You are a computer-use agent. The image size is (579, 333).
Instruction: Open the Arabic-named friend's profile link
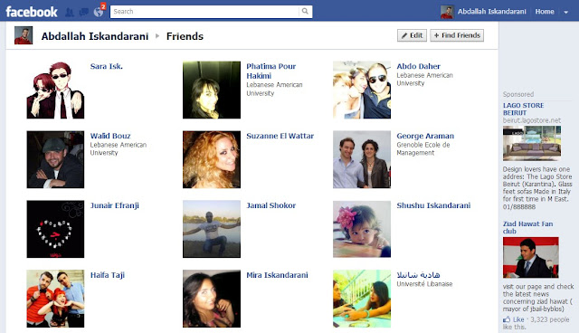pyautogui.click(x=418, y=275)
